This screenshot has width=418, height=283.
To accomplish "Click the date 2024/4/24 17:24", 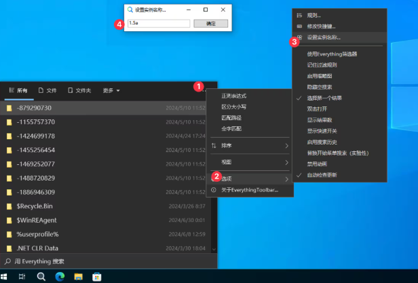I will (x=185, y=136).
